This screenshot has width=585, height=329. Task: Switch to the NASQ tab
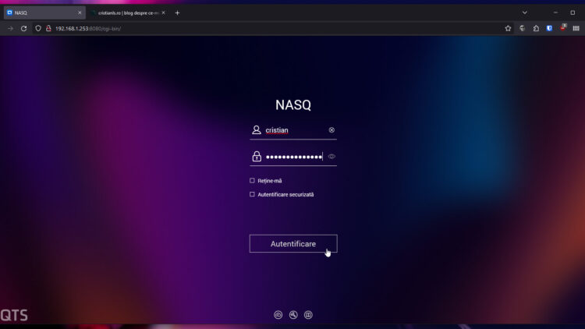[x=44, y=12]
